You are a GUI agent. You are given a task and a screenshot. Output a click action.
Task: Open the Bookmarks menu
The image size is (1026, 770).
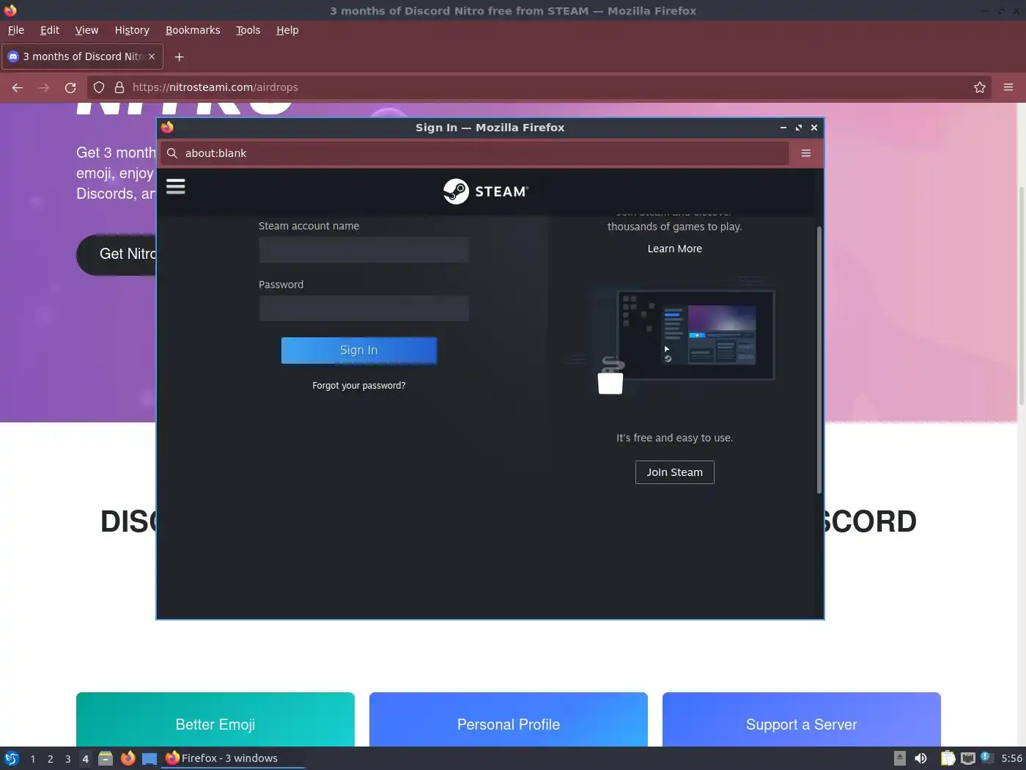click(193, 30)
